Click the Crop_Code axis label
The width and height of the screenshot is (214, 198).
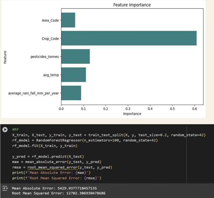click(50, 39)
